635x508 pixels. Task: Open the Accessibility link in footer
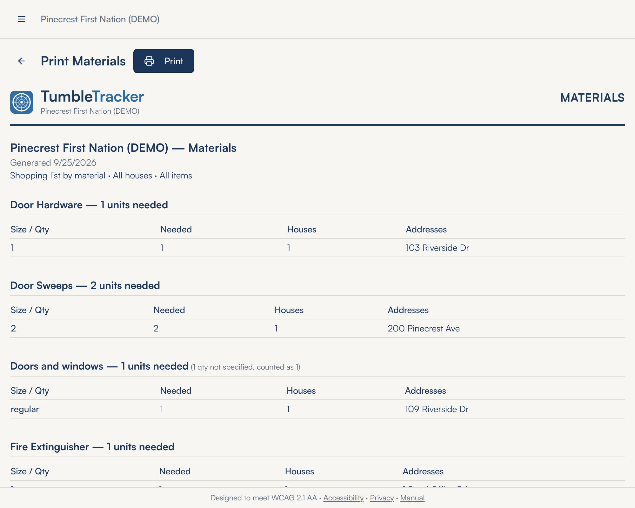click(343, 498)
